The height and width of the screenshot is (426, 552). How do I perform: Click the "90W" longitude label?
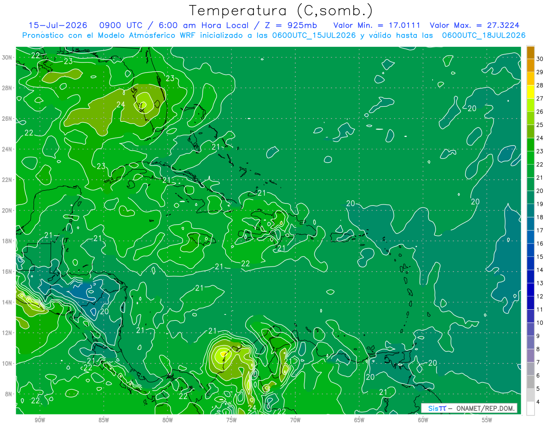tap(40, 420)
